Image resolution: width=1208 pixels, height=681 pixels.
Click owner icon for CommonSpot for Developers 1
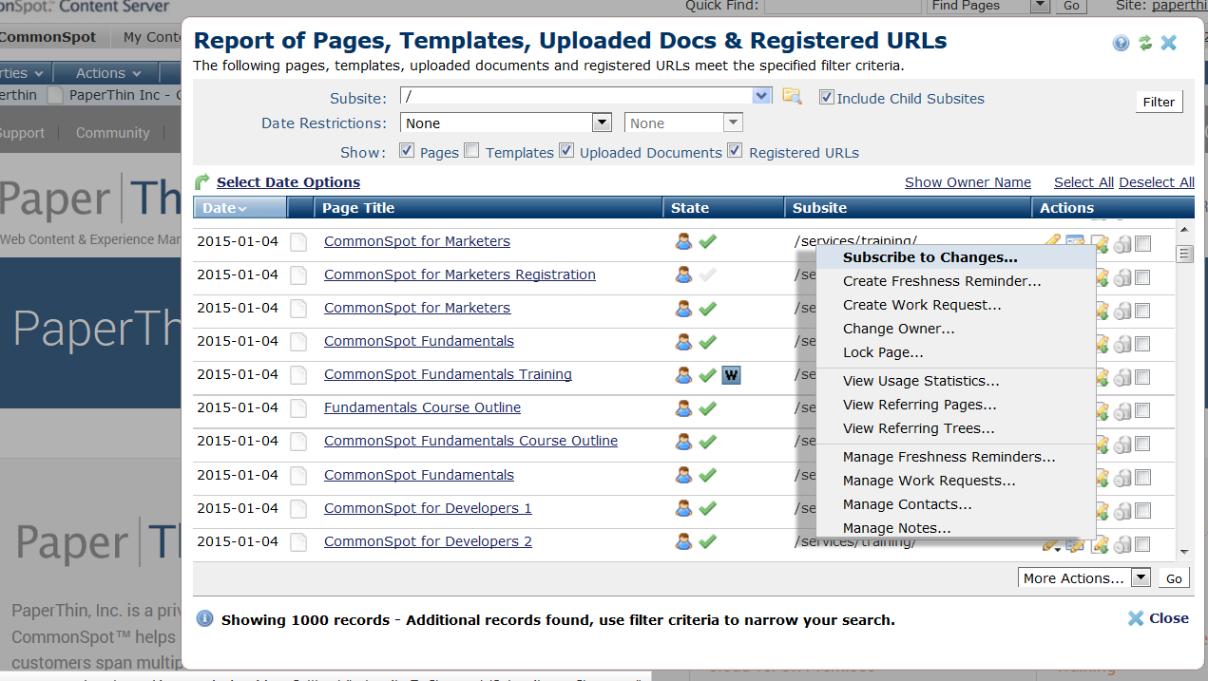point(683,509)
